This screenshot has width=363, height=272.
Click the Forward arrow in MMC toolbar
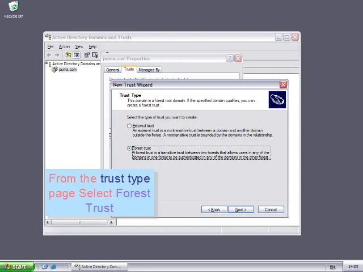pos(57,55)
